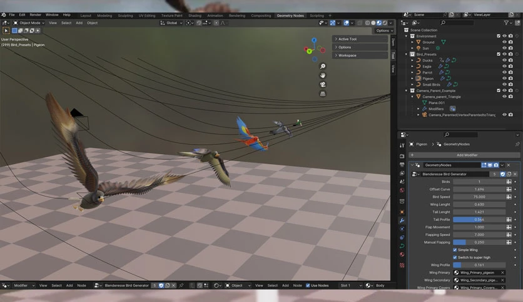Toggle Switch to super high checkbox
Viewport: 523px width, 302px height.
(x=455, y=258)
